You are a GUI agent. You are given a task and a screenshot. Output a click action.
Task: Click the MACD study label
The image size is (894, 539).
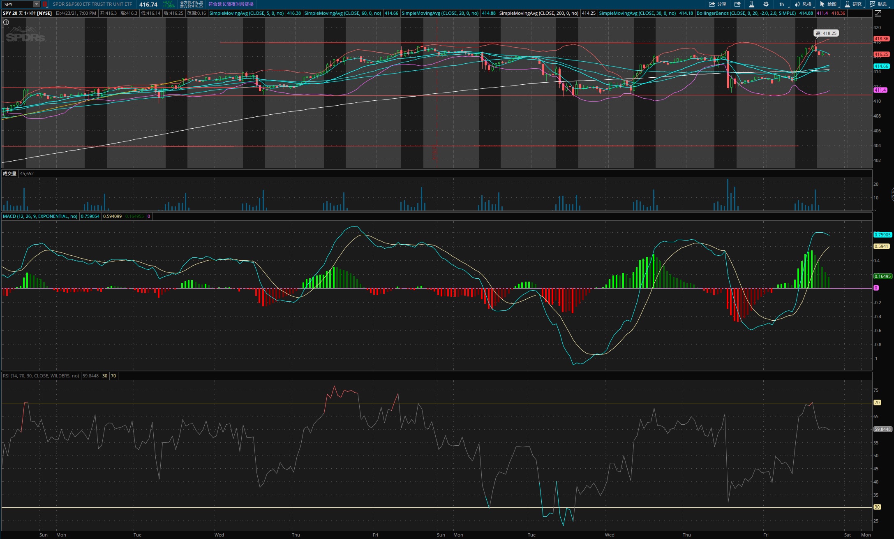pyautogui.click(x=40, y=216)
